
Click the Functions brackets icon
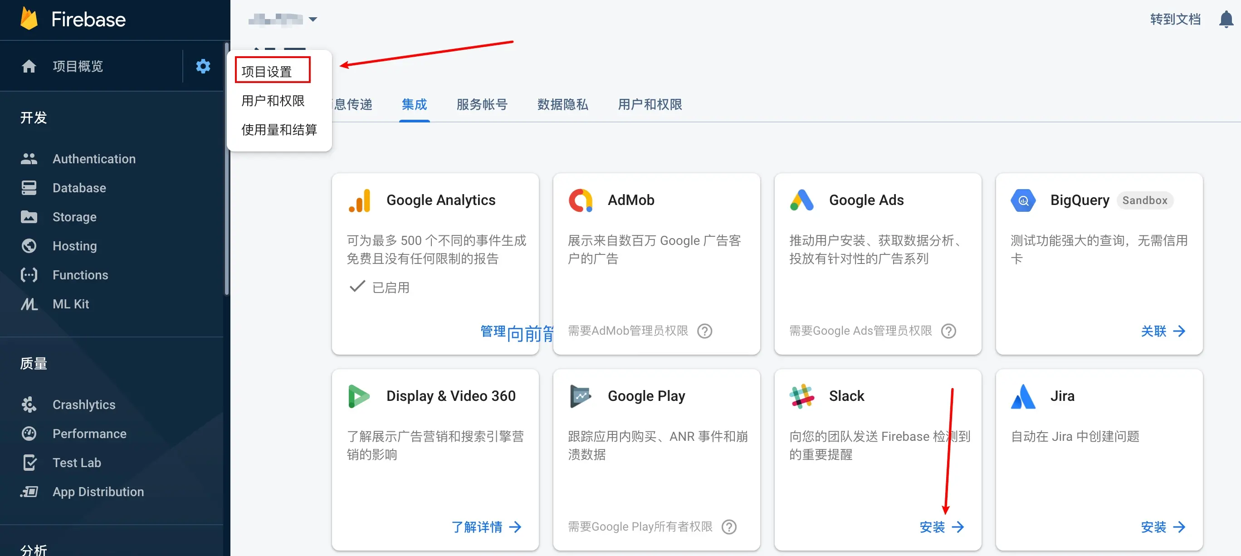coord(29,275)
